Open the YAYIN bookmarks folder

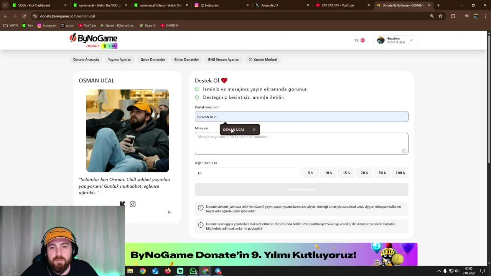click(10, 25)
